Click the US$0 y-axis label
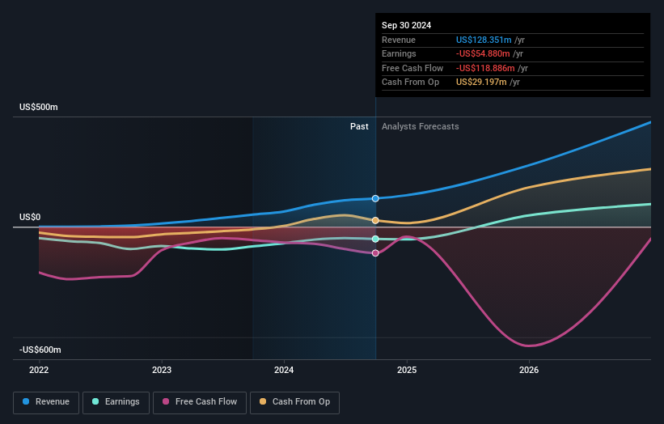This screenshot has height=424, width=664. 30,218
